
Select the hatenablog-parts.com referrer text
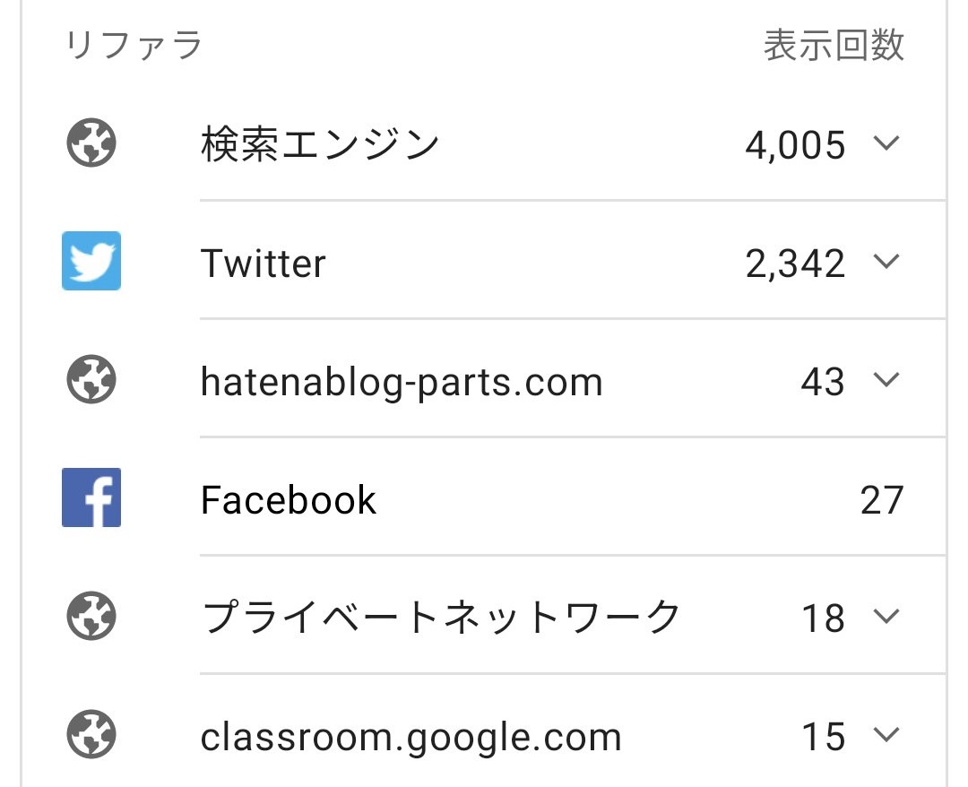(x=402, y=383)
